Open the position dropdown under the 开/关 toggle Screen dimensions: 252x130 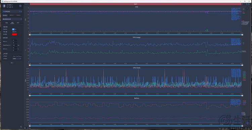click(x=14, y=32)
